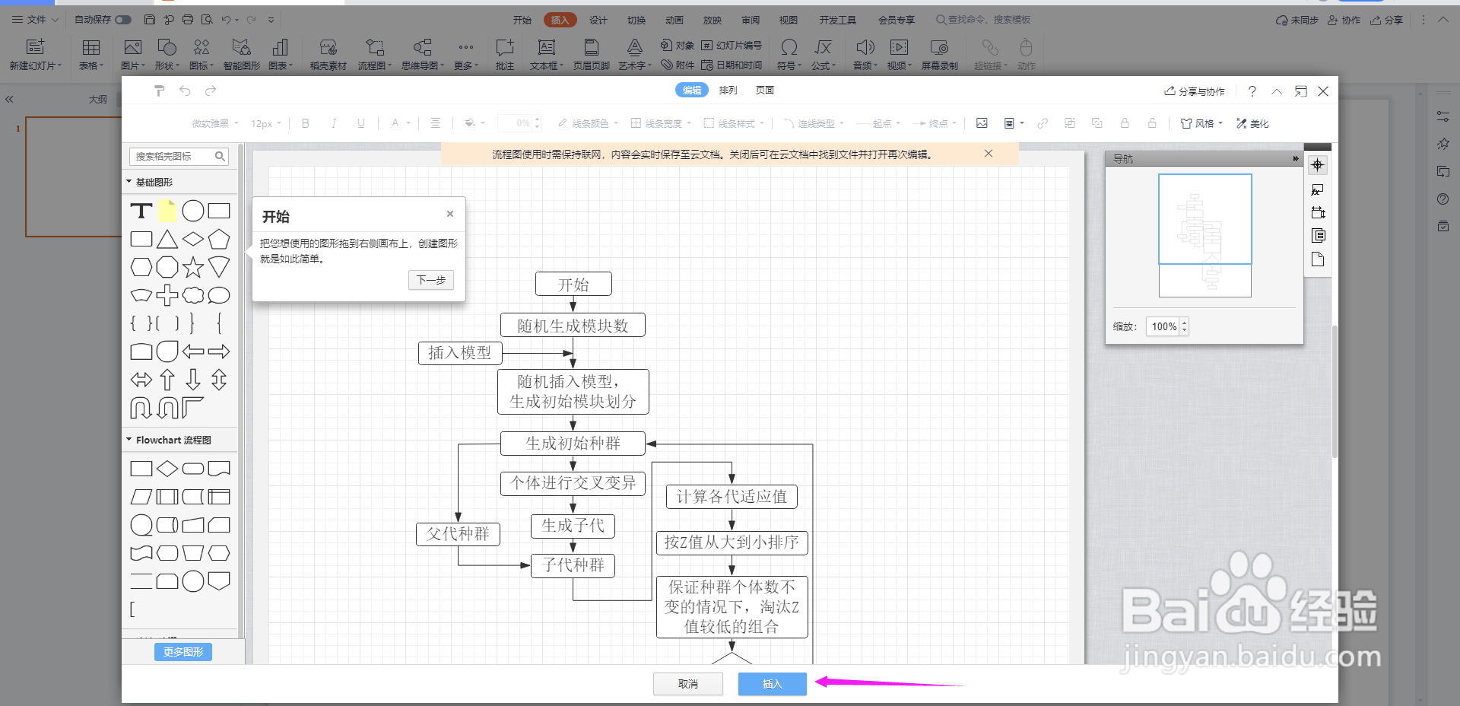Toggle italic formatting in flowchart editor
The width and height of the screenshot is (1460, 706).
[x=333, y=123]
